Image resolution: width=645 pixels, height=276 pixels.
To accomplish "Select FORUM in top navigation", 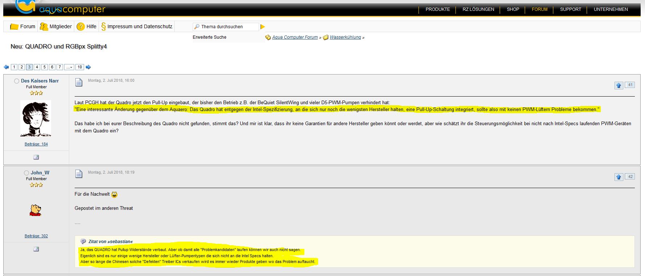I will click(540, 9).
